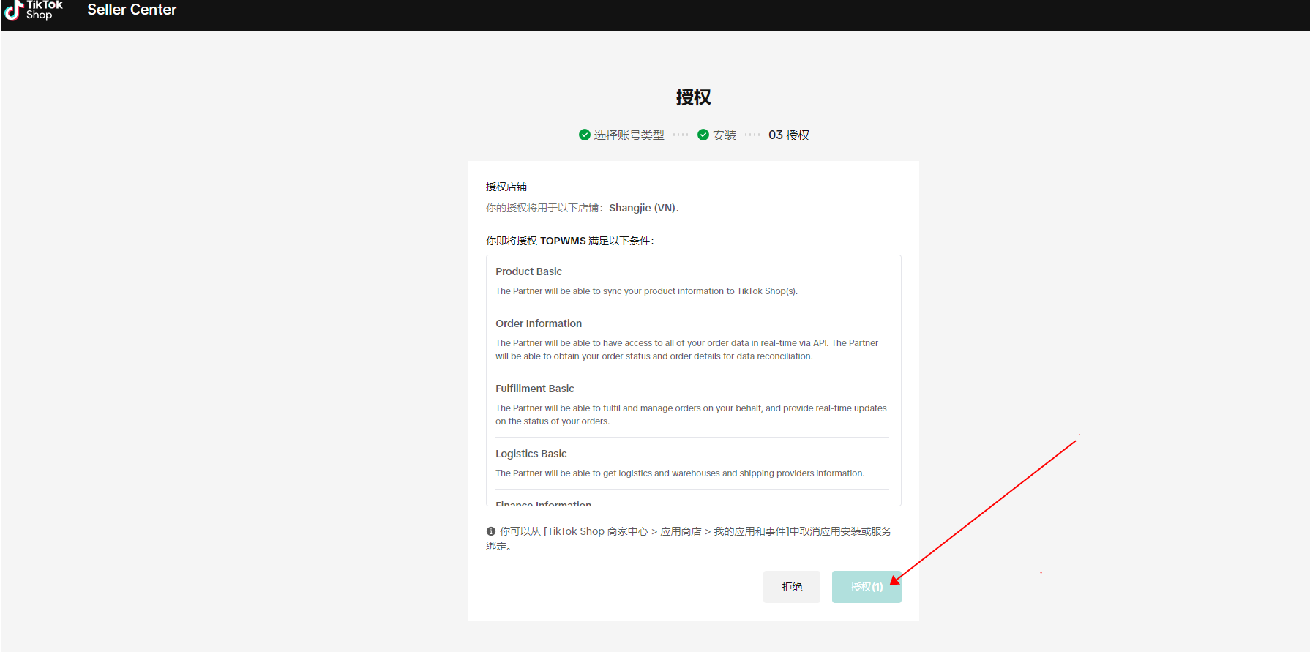Open Seller Center from the header

coord(132,10)
